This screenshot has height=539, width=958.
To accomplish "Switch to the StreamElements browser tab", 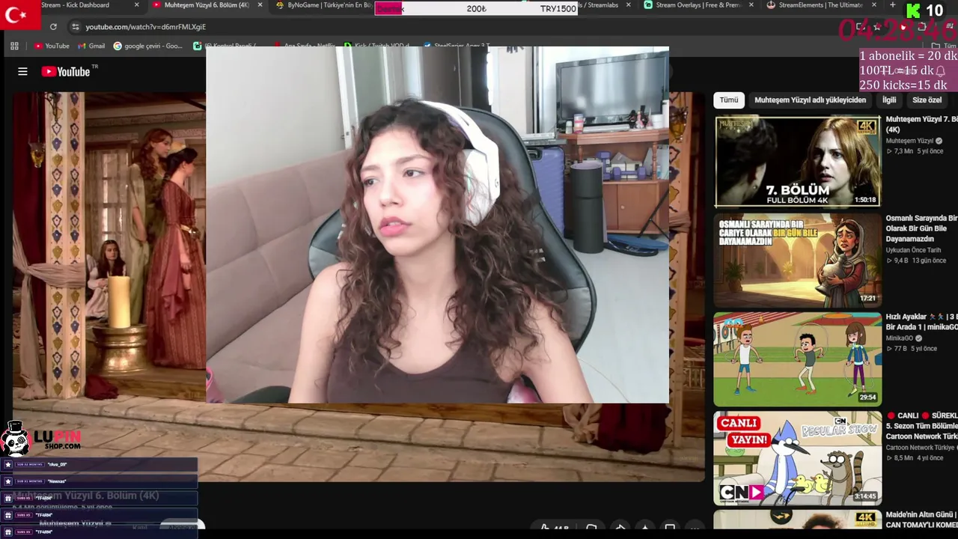I will (821, 5).
